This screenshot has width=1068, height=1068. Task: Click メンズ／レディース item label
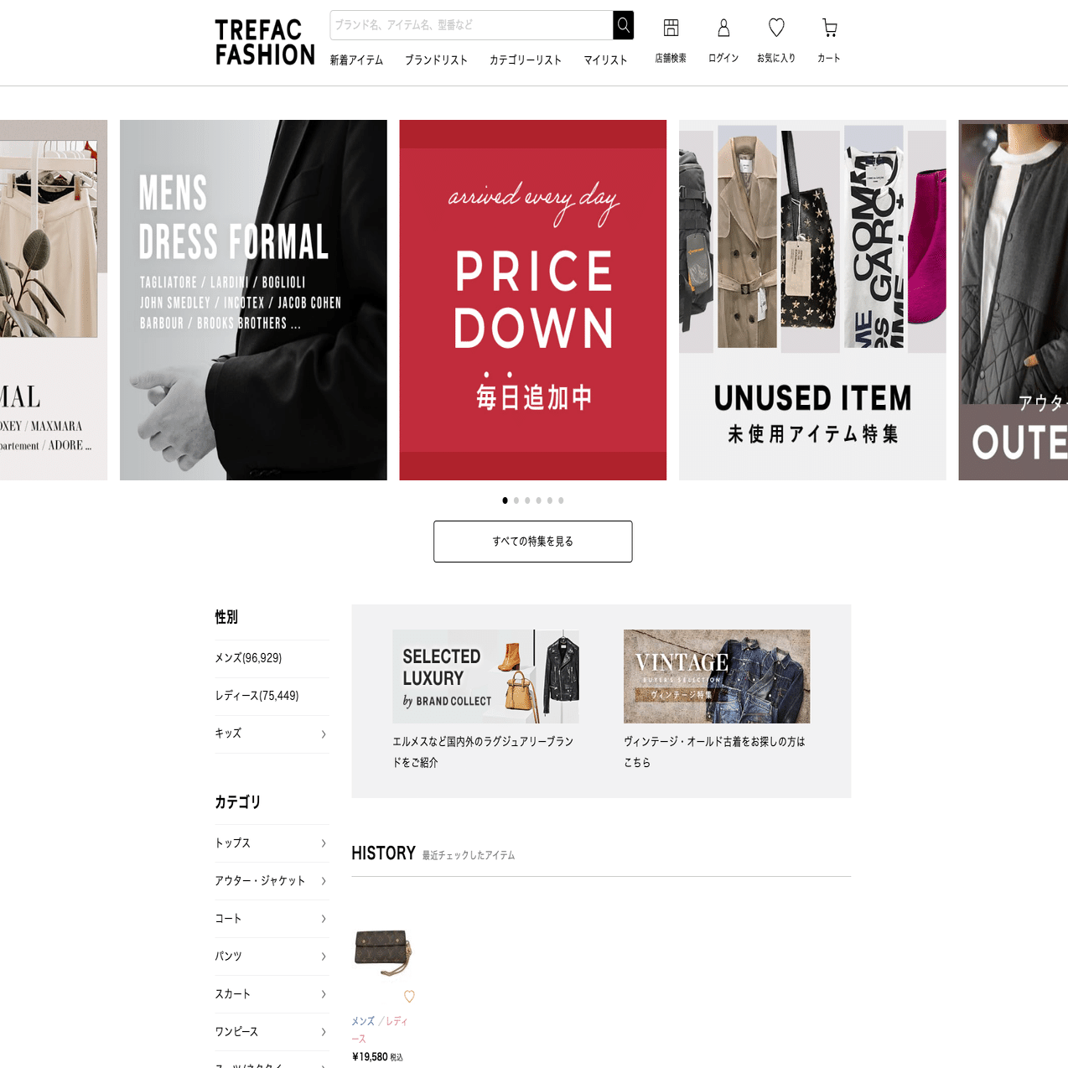click(380, 1029)
